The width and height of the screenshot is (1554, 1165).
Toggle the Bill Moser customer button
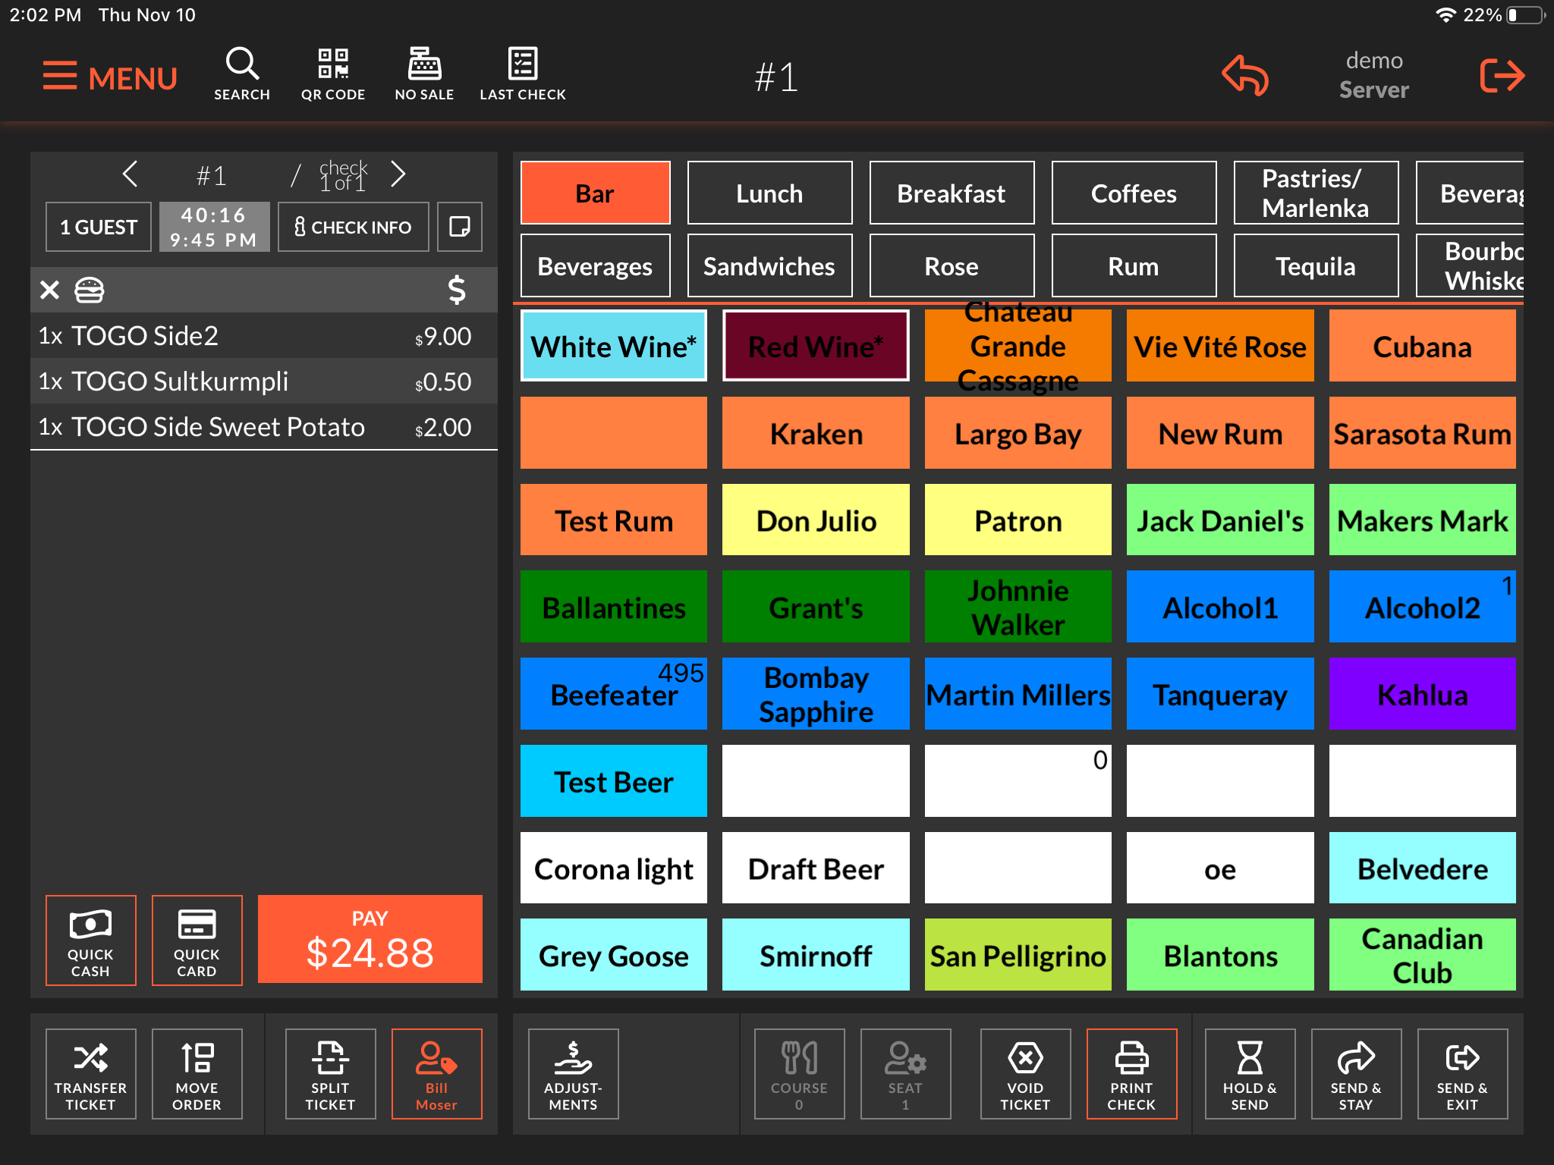coord(436,1073)
